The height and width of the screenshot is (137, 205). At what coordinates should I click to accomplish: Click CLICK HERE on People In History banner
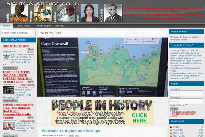tap(139, 118)
